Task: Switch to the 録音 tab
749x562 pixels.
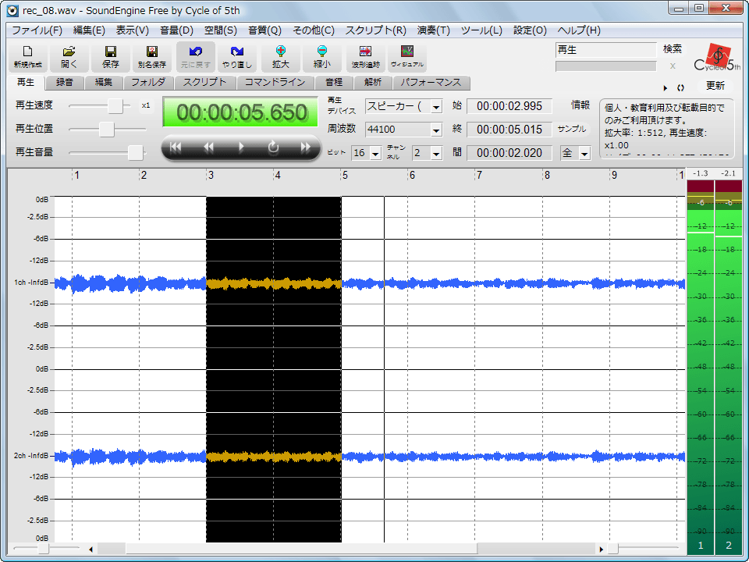Action: pyautogui.click(x=65, y=82)
